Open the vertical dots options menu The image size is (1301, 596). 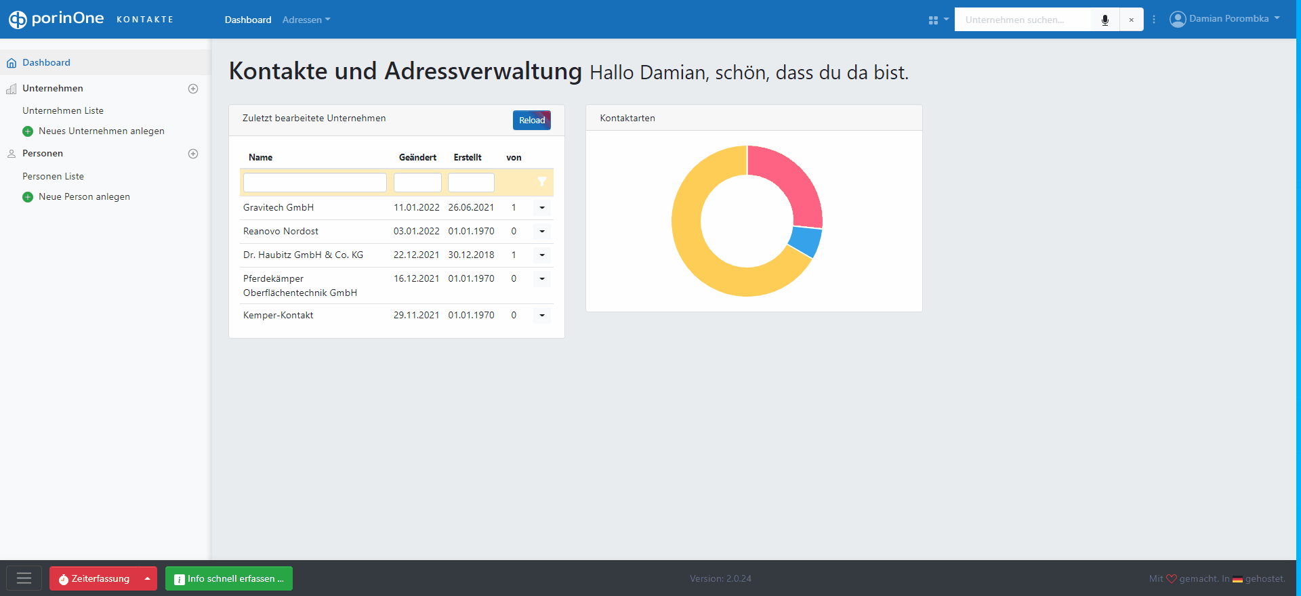(x=1154, y=20)
